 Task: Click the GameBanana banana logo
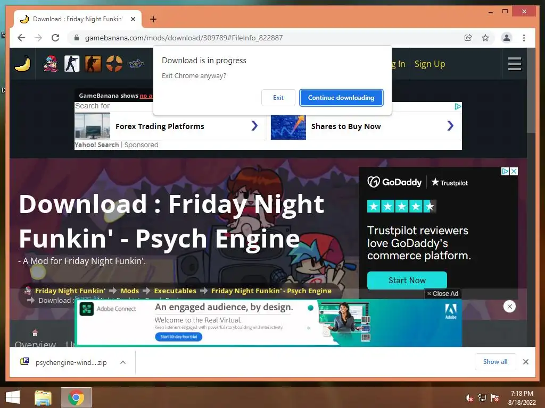(x=22, y=64)
